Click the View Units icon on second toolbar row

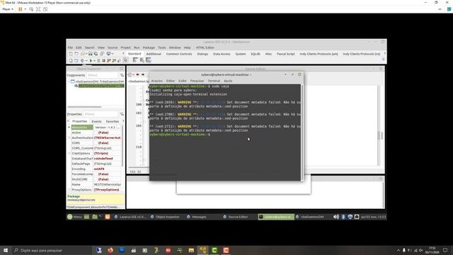(71, 60)
